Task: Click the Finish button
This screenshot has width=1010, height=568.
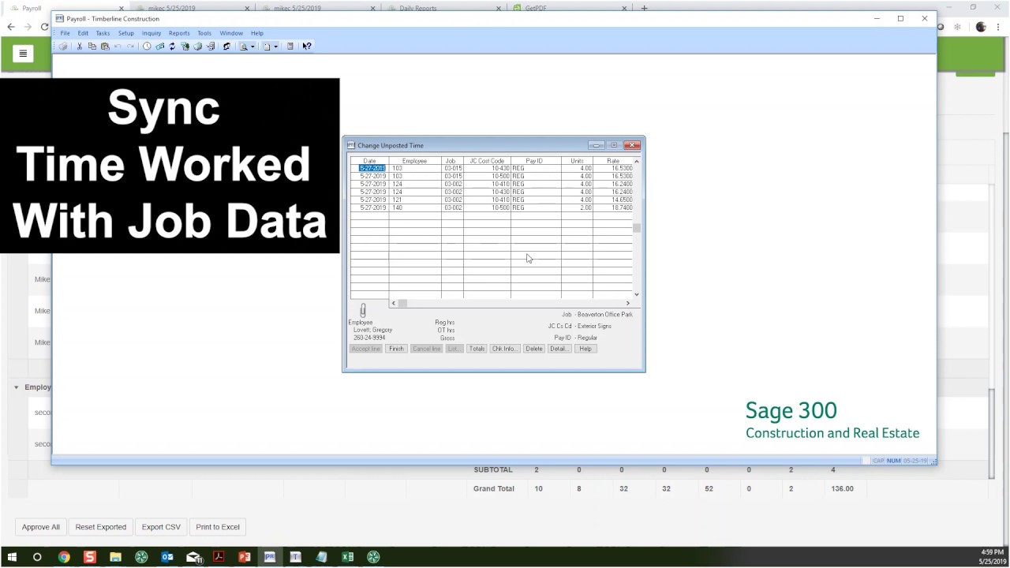Action: point(396,349)
